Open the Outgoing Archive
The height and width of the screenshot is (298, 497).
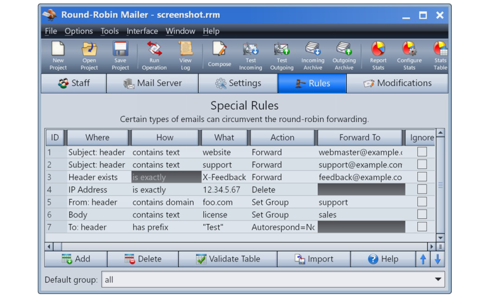tap(344, 52)
